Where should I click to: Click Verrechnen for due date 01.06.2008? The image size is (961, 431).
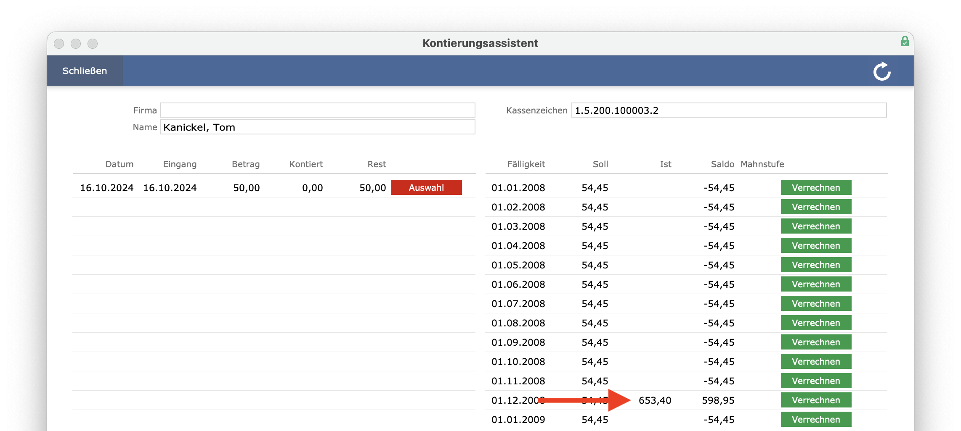click(816, 284)
